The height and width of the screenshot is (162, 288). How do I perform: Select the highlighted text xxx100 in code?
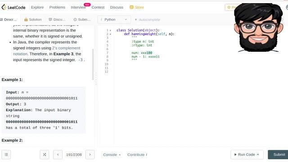point(146,53)
